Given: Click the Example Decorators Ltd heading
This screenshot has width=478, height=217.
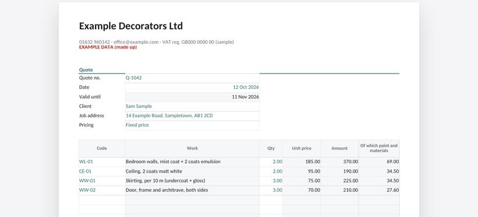Looking at the screenshot, I should pos(131,26).
